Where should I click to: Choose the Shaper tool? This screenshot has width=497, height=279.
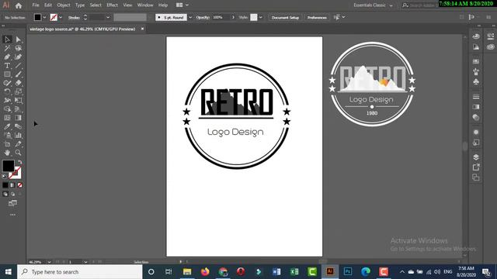[7, 83]
